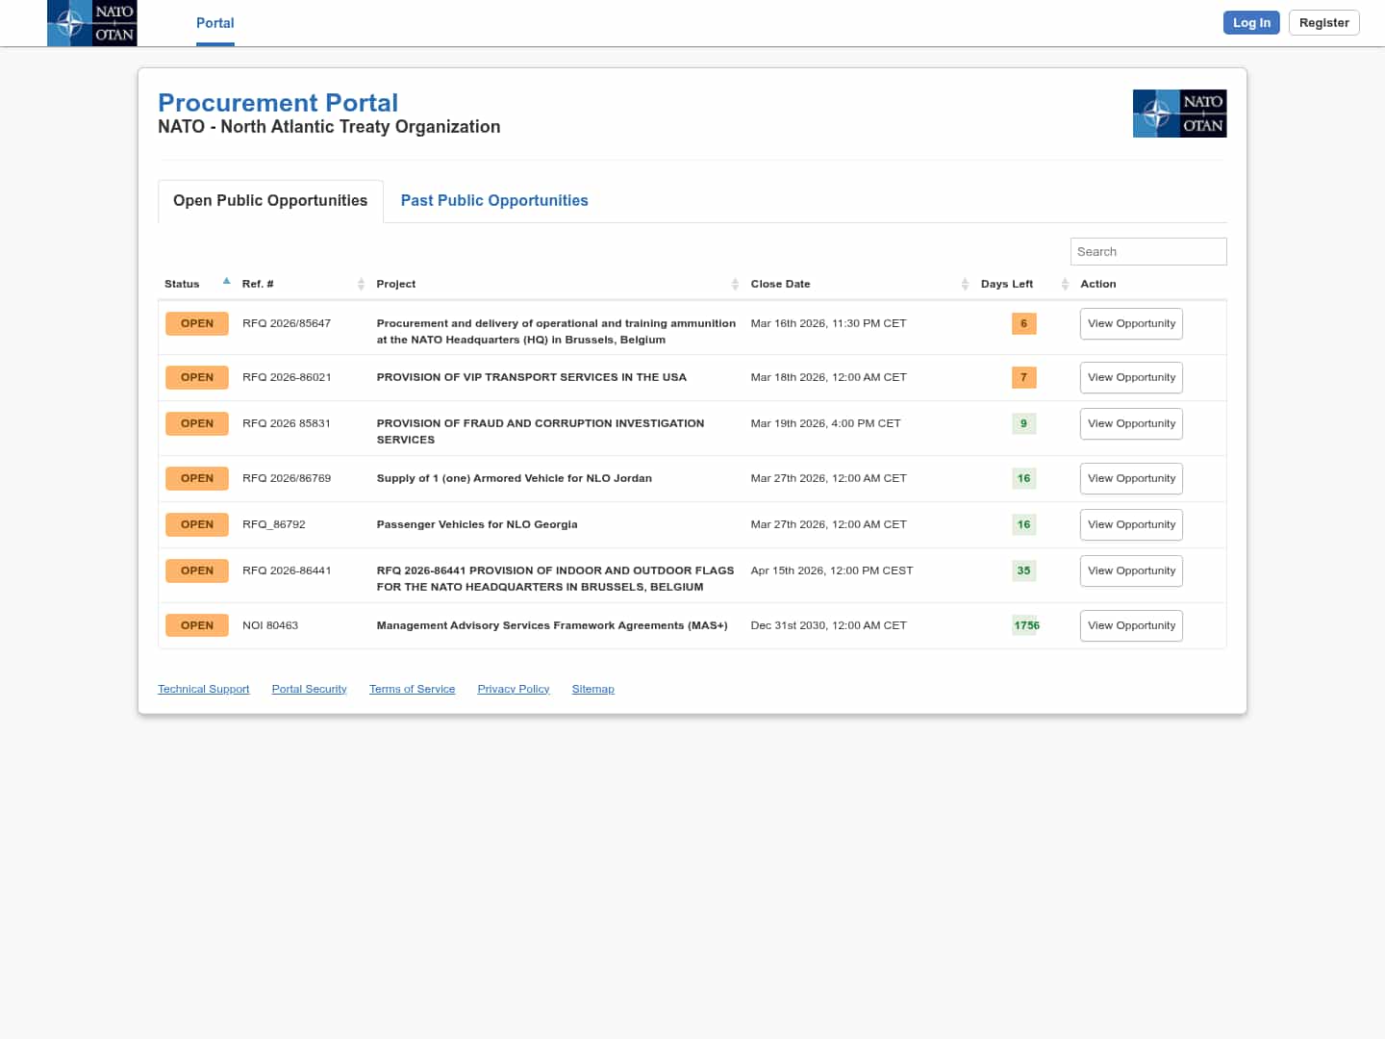Viewport: 1385px width, 1039px height.
Task: Open the Privacy Policy footer link
Action: (x=513, y=690)
